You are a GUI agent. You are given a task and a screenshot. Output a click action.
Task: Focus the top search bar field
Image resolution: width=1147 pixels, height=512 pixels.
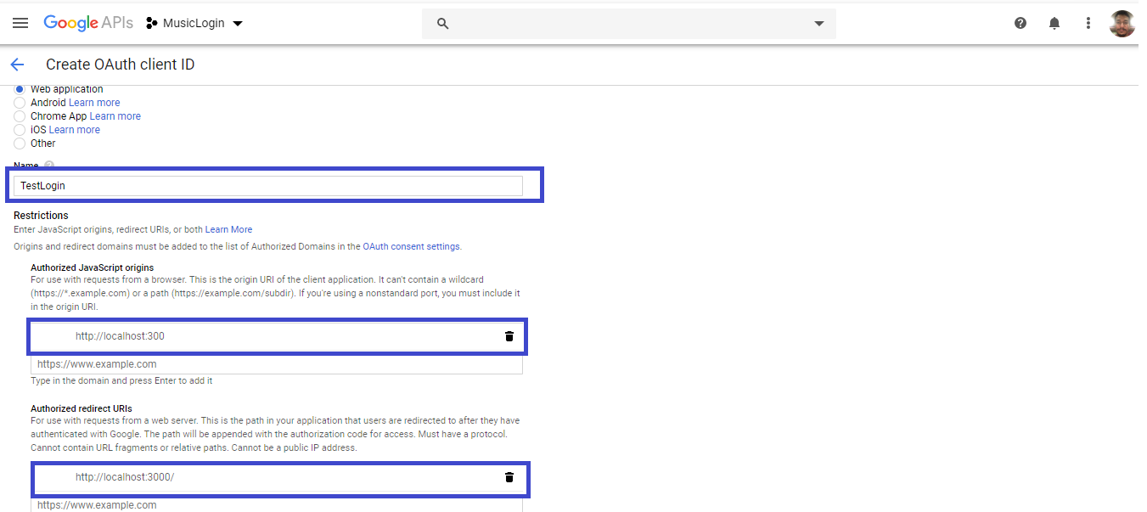point(629,24)
